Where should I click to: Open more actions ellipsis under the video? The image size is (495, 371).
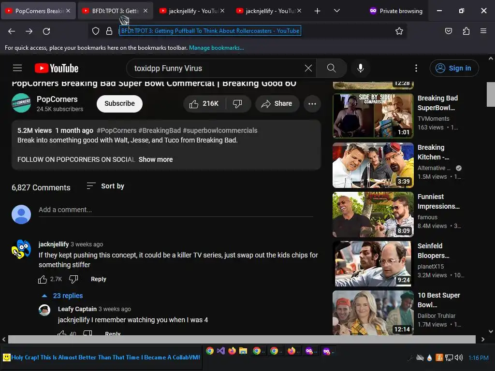(312, 104)
